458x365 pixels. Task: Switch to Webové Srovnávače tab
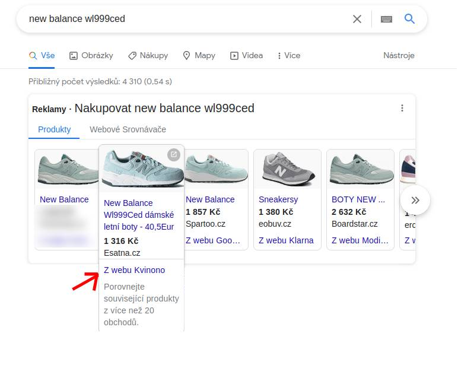(128, 129)
